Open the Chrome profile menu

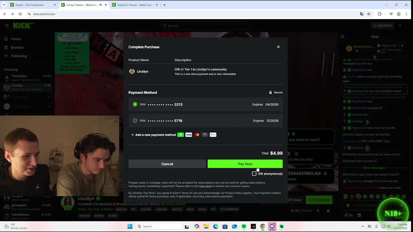coord(399,14)
